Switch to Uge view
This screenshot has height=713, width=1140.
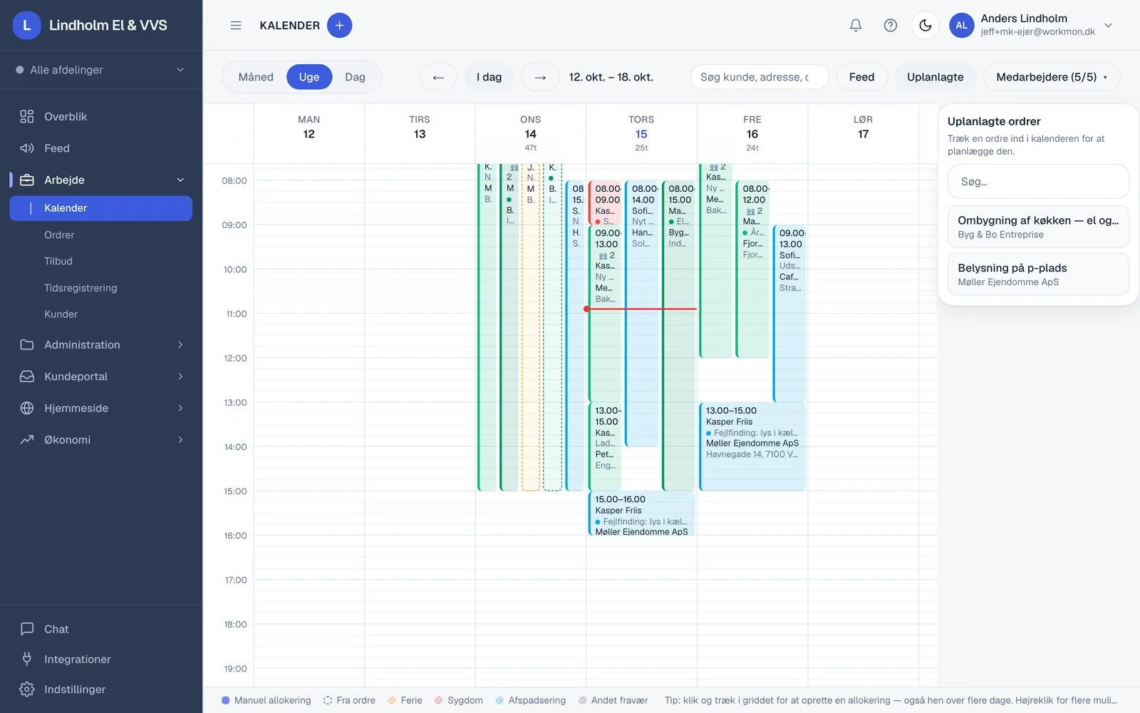[309, 77]
